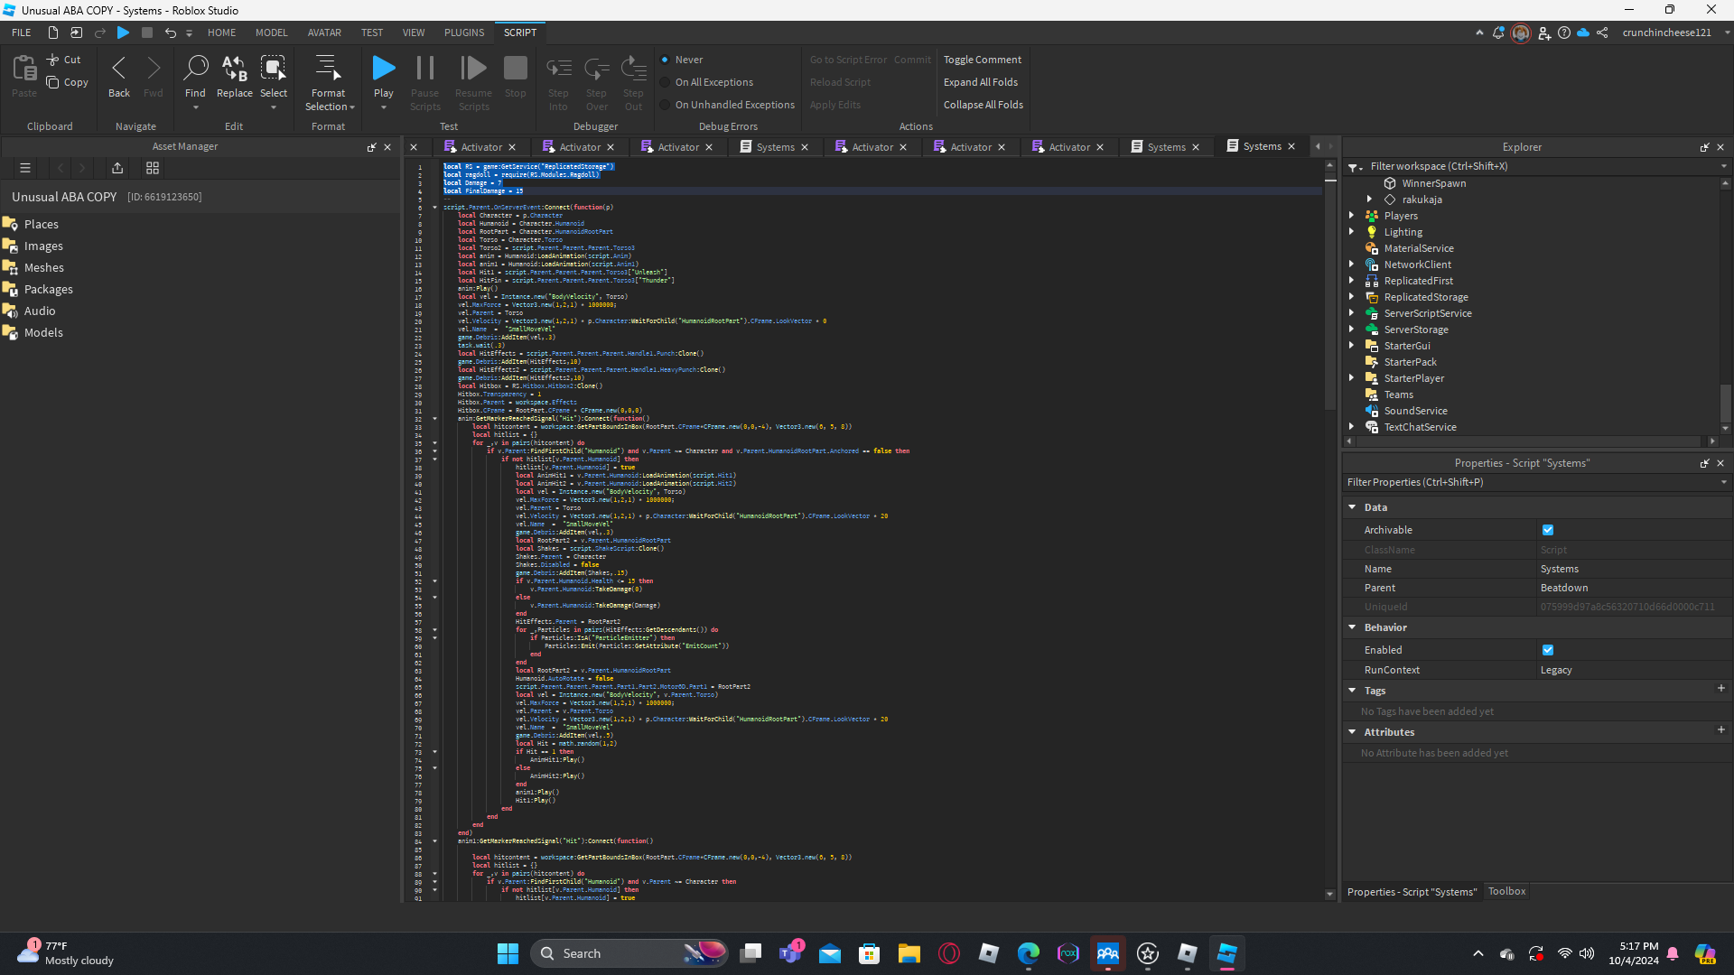The width and height of the screenshot is (1734, 975).
Task: Toggle the Enabled property checkbox
Action: [1548, 650]
